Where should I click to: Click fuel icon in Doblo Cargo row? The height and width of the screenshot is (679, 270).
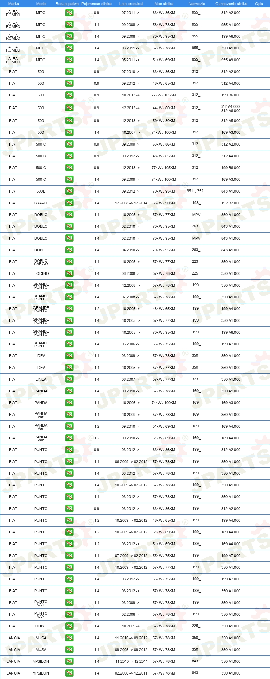[x=69, y=262]
